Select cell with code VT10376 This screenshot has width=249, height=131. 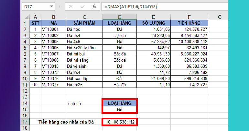coord(54,78)
